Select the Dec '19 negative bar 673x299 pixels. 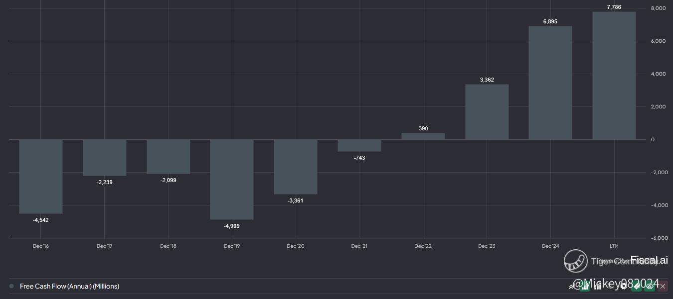point(232,179)
